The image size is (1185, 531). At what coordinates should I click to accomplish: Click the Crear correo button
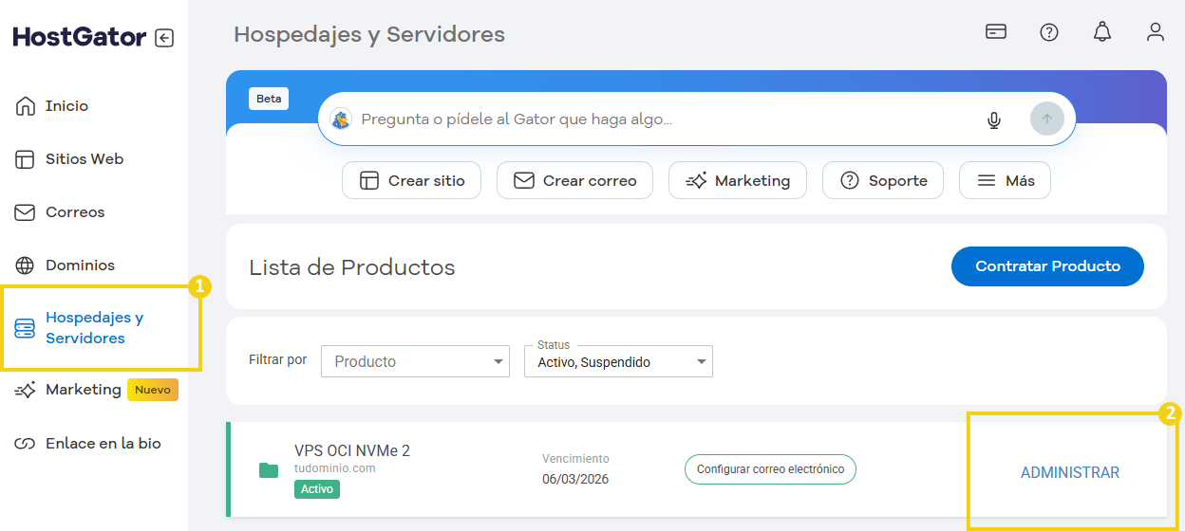(574, 180)
